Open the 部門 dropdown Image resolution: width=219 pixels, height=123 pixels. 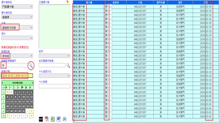click(x=54, y=56)
